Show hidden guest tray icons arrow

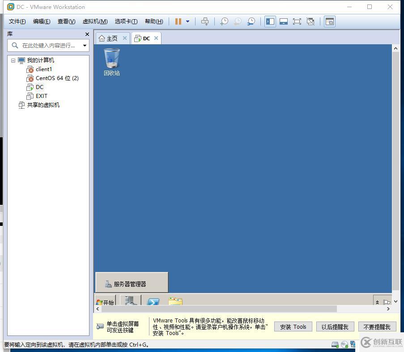pos(378,302)
